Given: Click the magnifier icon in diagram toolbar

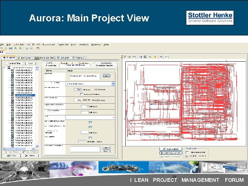Looking at the screenshot, I should 150,57.
